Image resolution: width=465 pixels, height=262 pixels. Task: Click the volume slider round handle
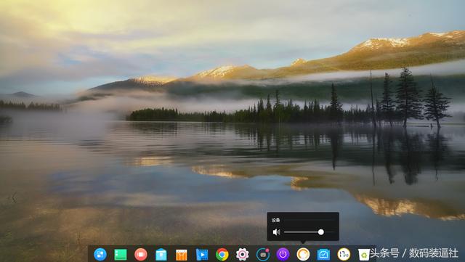tap(321, 232)
